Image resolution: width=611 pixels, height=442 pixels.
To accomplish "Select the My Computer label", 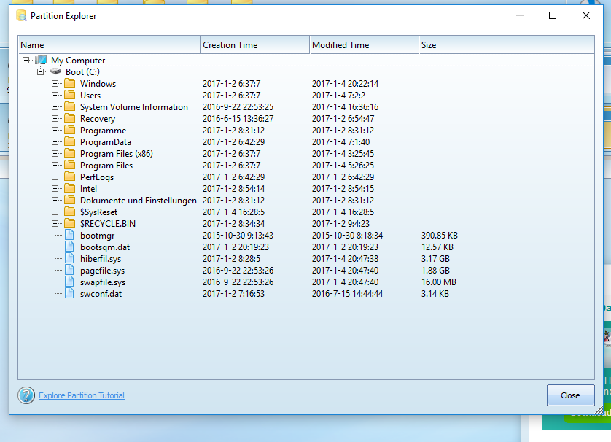I will coord(78,61).
